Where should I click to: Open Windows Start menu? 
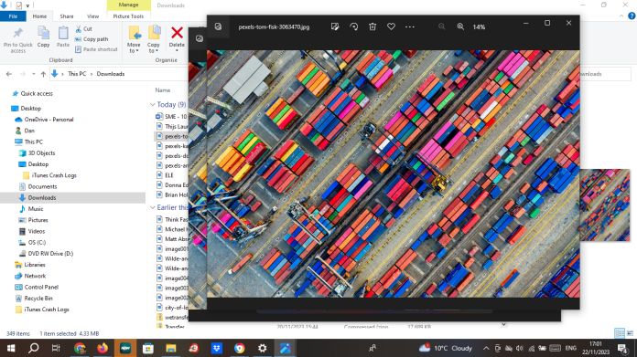click(x=11, y=348)
